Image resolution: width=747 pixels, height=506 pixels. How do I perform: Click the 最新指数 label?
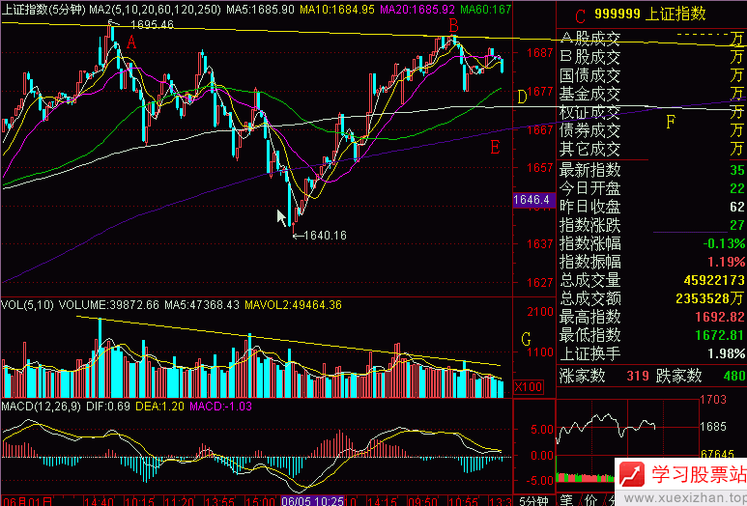tap(589, 169)
